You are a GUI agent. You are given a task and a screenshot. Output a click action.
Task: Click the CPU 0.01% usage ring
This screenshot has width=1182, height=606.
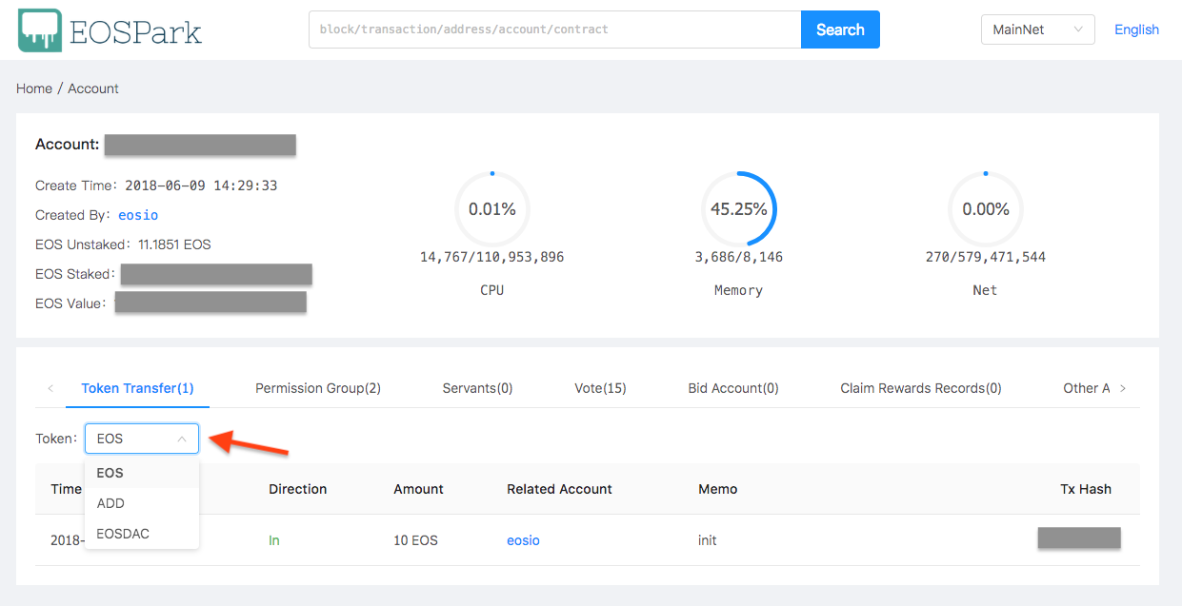492,209
